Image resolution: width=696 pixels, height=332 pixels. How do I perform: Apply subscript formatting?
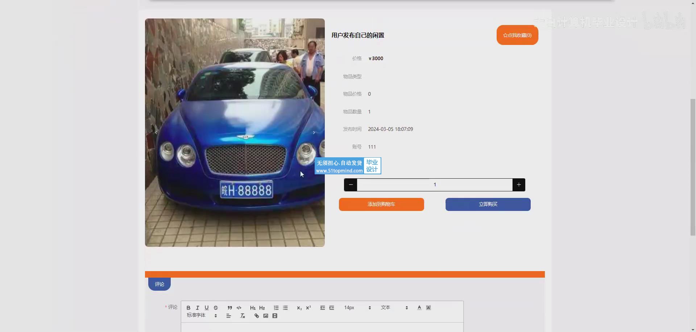click(x=299, y=308)
